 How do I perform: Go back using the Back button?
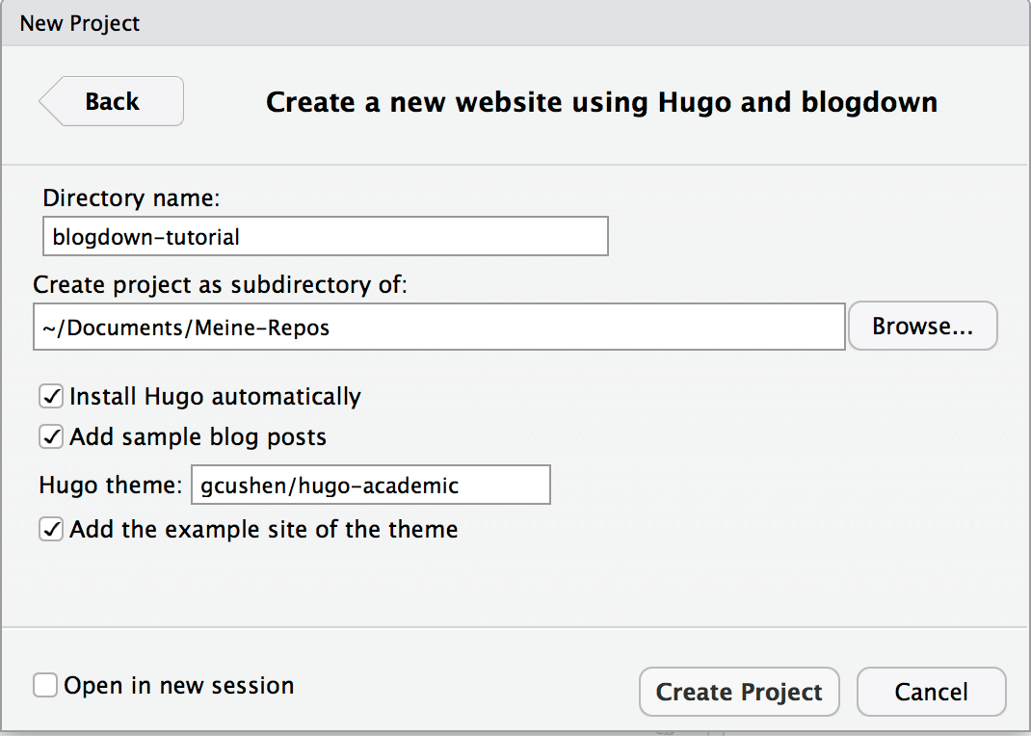[112, 102]
